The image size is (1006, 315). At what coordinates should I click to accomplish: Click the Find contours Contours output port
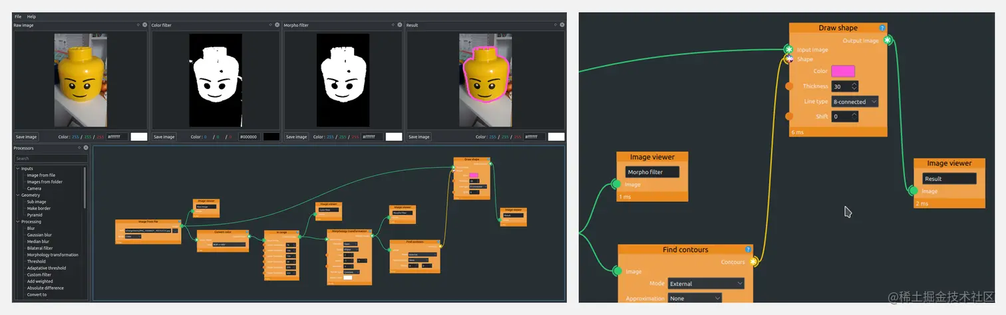[x=754, y=262]
